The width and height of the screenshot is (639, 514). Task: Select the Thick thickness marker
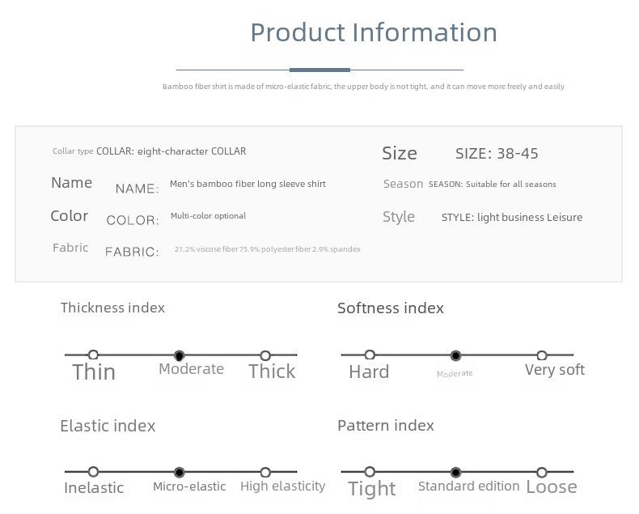(265, 355)
